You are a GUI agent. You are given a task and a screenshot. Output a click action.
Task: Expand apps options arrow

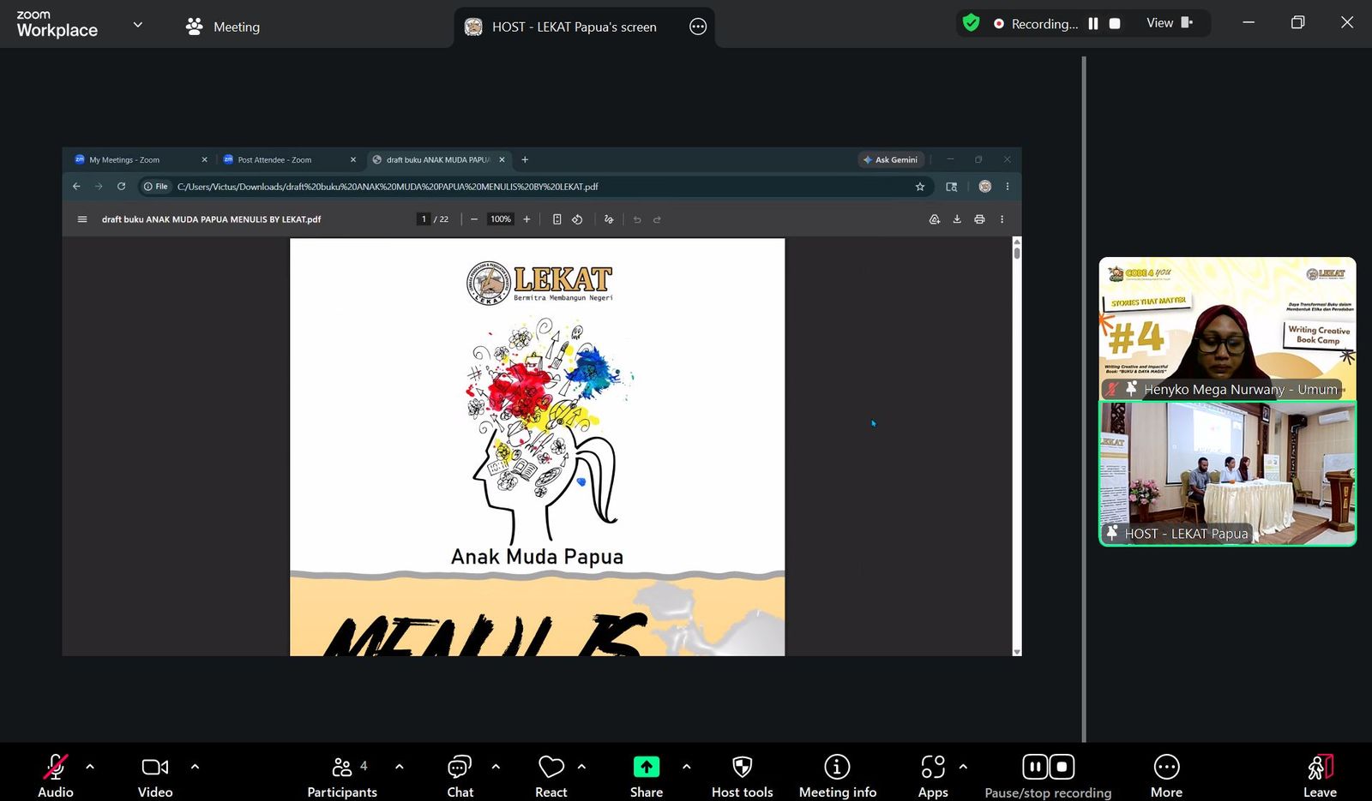[963, 767]
